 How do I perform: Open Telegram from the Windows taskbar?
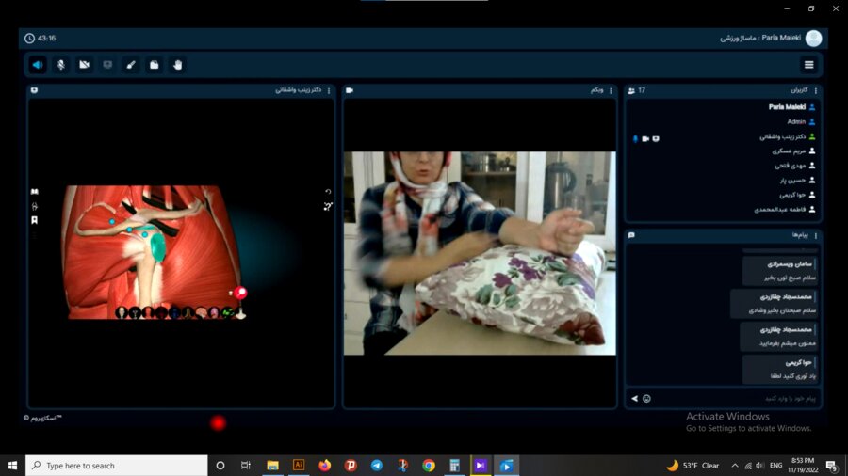pyautogui.click(x=377, y=466)
